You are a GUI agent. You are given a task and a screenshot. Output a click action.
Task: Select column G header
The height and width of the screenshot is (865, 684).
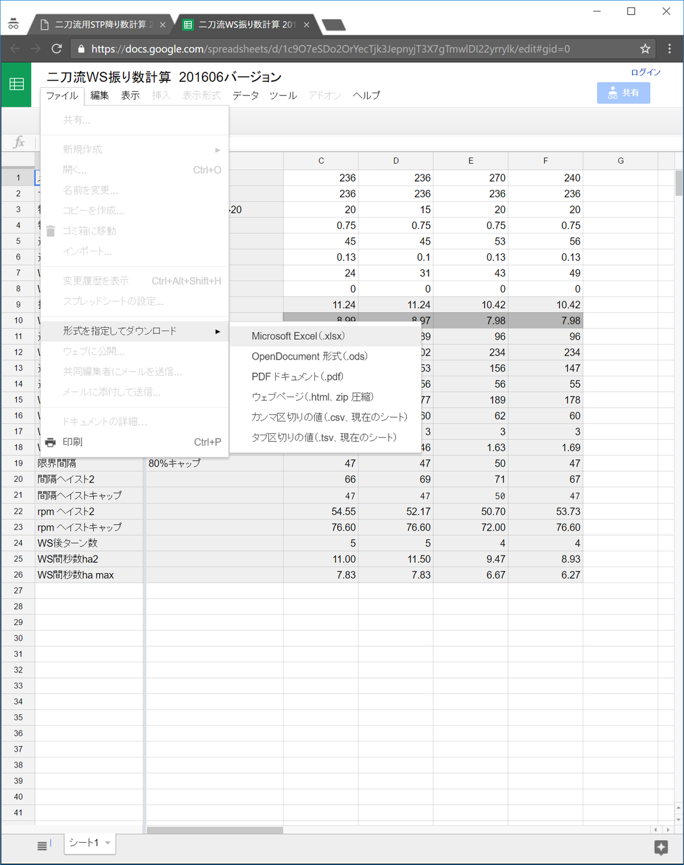point(620,161)
